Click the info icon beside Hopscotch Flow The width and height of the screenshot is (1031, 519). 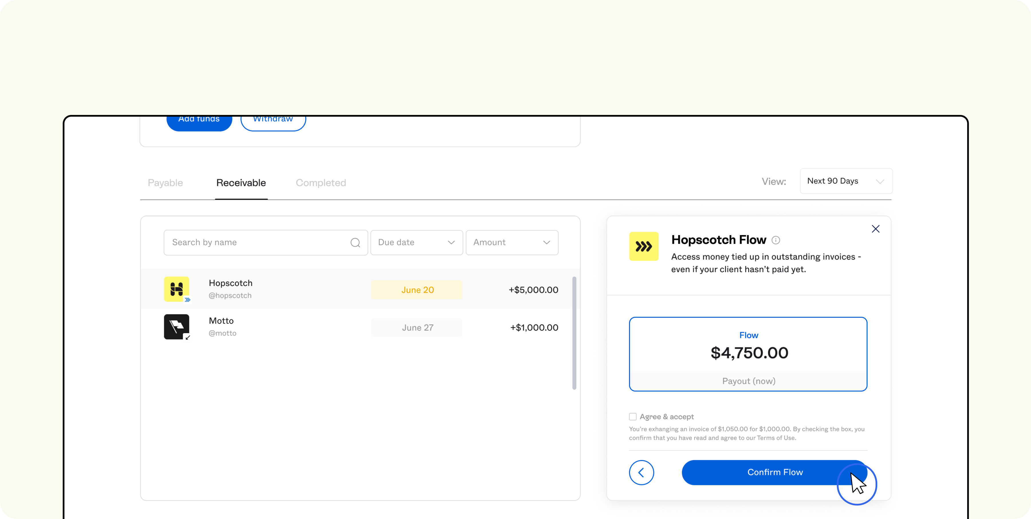point(775,240)
